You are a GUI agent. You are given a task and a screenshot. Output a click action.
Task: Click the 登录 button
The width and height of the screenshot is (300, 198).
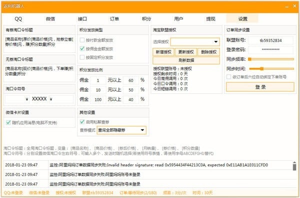[x=260, y=87]
